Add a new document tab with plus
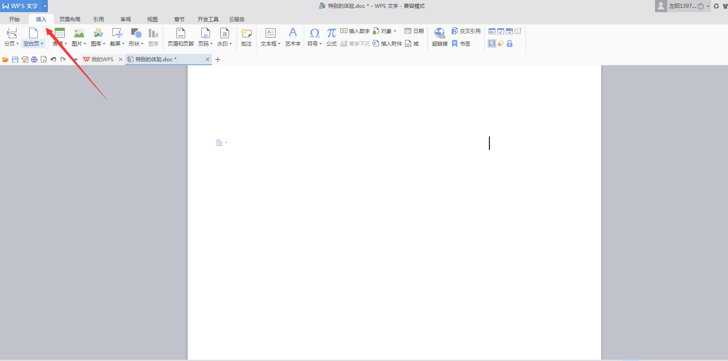 point(218,60)
